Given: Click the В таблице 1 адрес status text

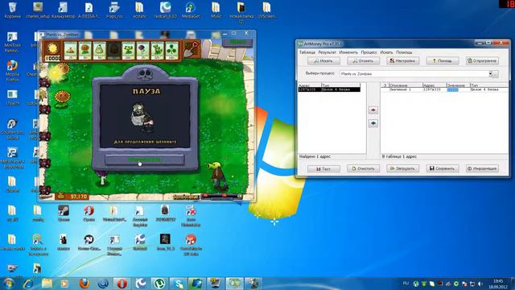Looking at the screenshot, I should pyautogui.click(x=399, y=157).
